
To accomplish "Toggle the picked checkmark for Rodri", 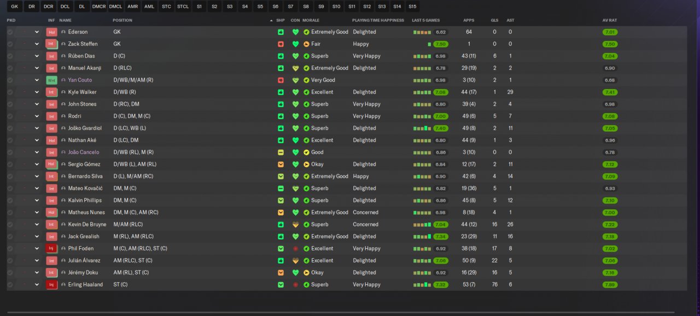I will tap(10, 116).
